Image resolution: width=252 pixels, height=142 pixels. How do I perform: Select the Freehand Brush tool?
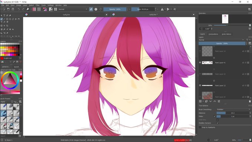(x=1, y=19)
